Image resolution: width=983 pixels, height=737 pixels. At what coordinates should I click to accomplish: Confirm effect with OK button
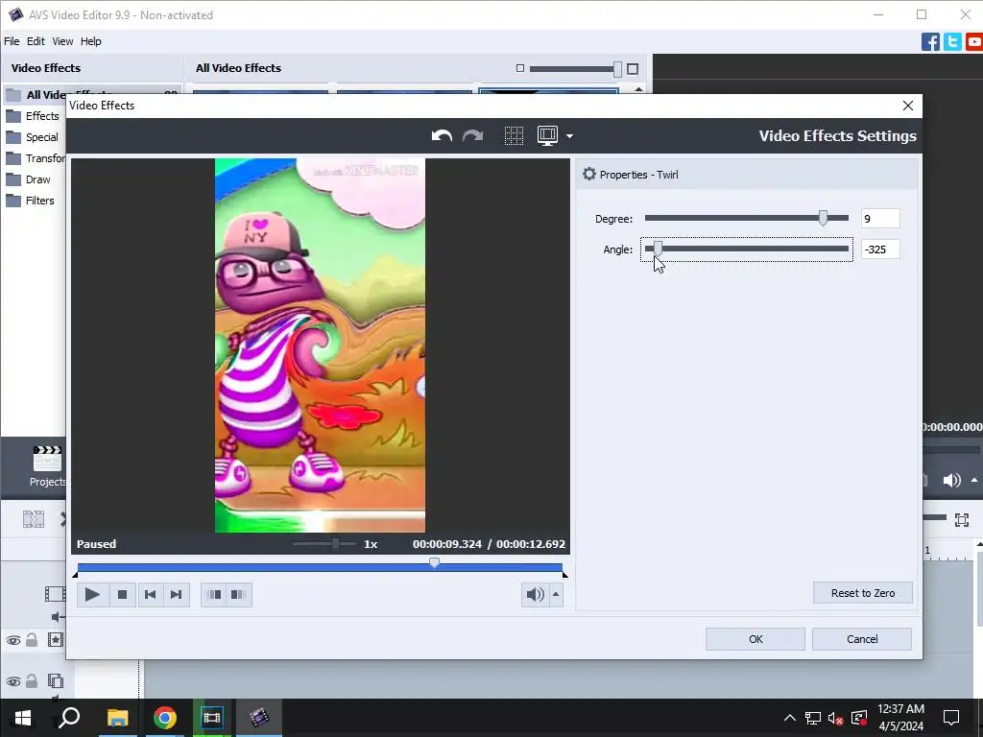755,639
